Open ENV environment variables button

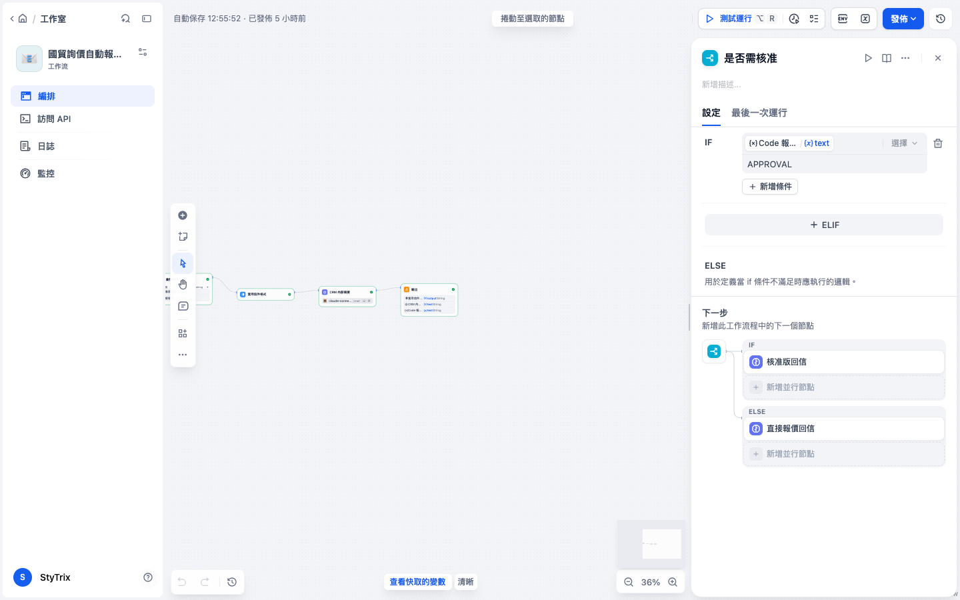pyautogui.click(x=843, y=19)
